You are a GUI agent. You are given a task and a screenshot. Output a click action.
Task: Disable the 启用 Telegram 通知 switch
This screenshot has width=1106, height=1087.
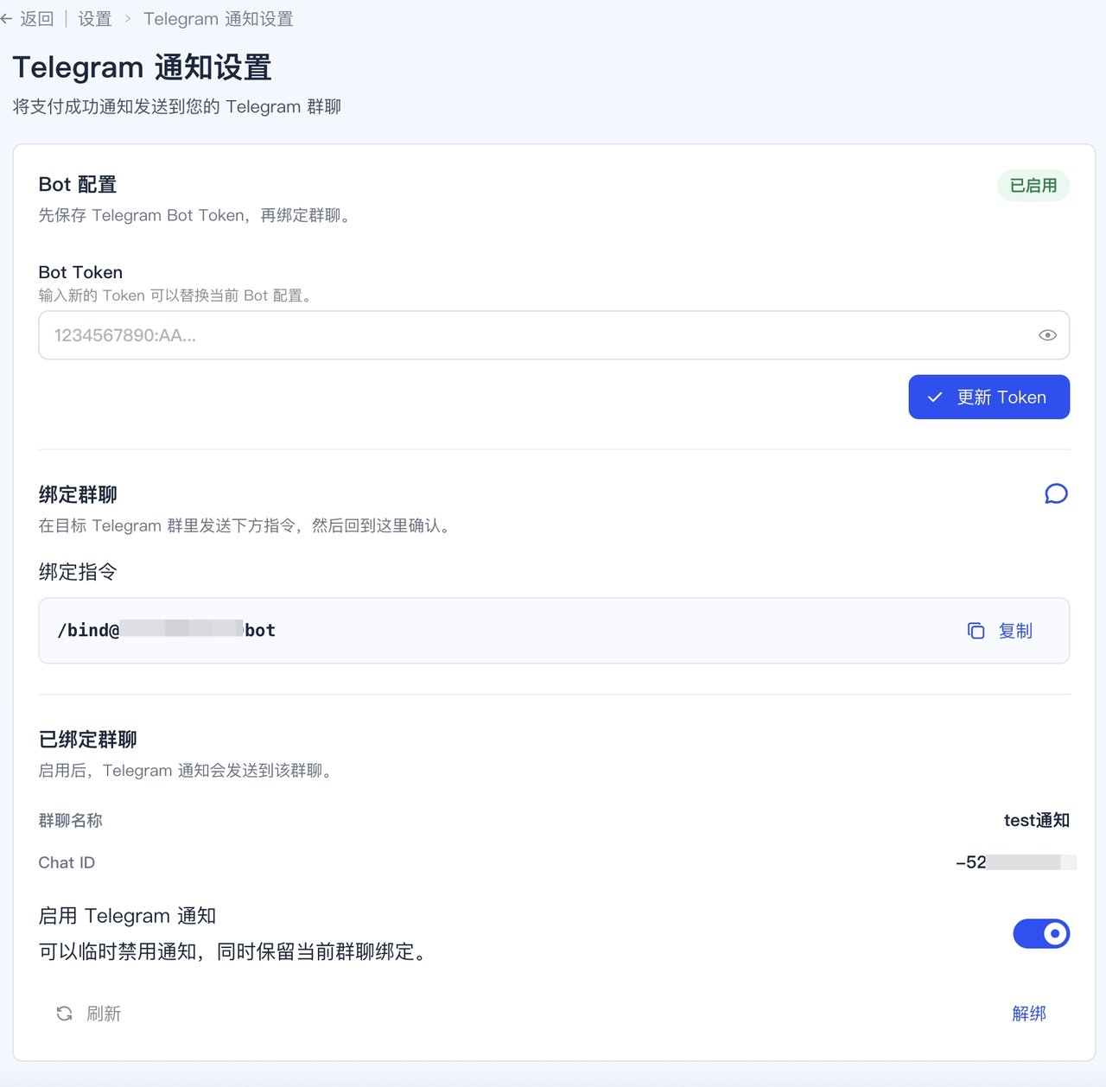point(1041,933)
